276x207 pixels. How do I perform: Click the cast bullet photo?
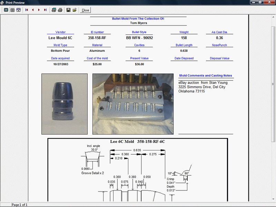pos(65,104)
